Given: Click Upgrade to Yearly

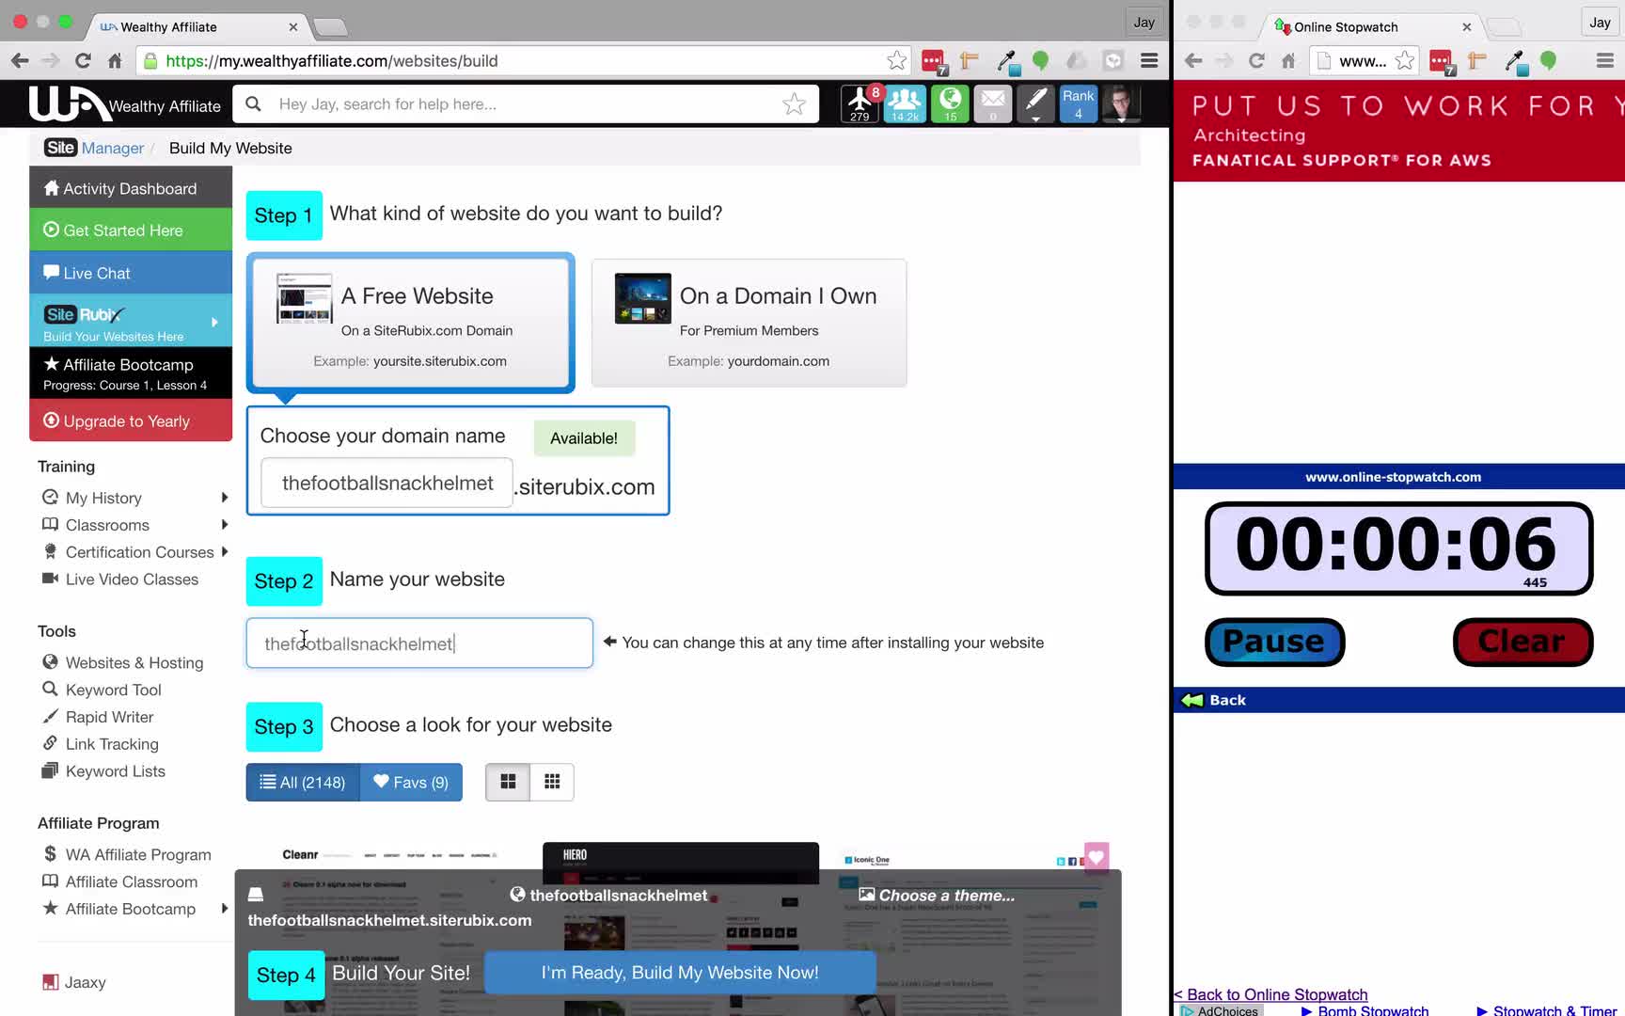Looking at the screenshot, I should (x=131, y=421).
